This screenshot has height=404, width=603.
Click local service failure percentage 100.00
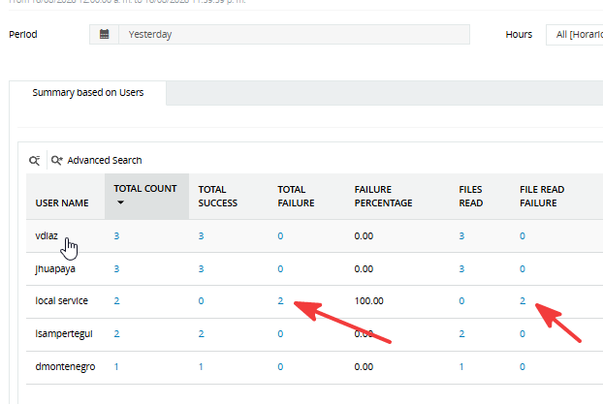pos(368,301)
